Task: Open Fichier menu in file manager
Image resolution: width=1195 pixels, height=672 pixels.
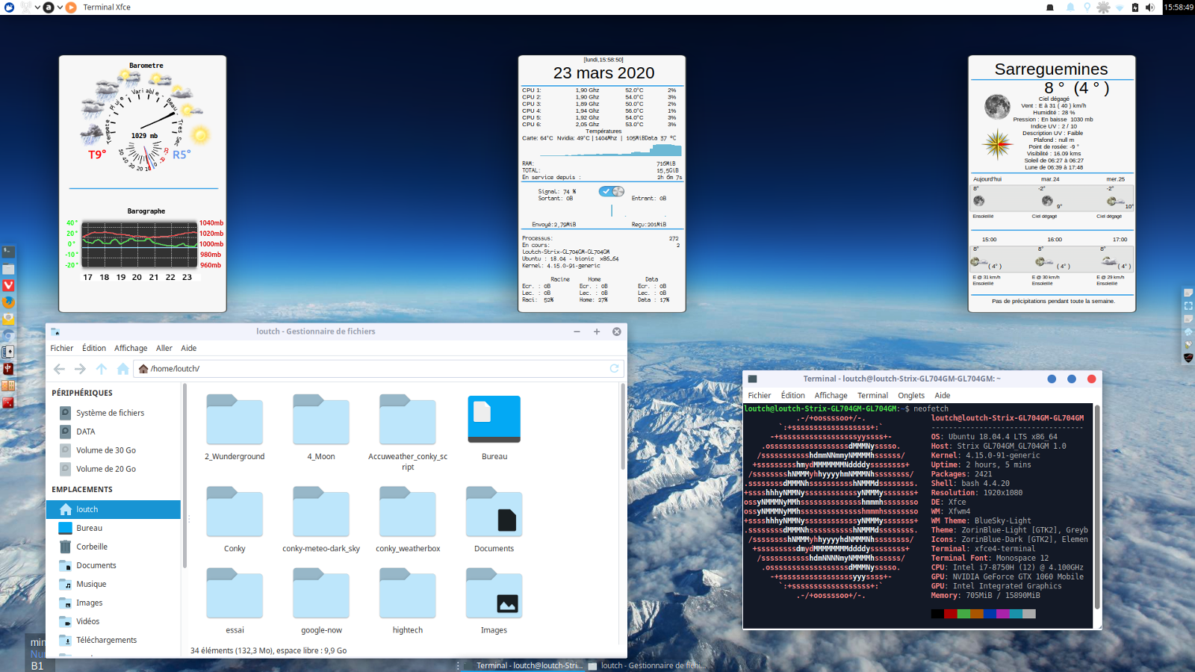Action: (x=62, y=348)
